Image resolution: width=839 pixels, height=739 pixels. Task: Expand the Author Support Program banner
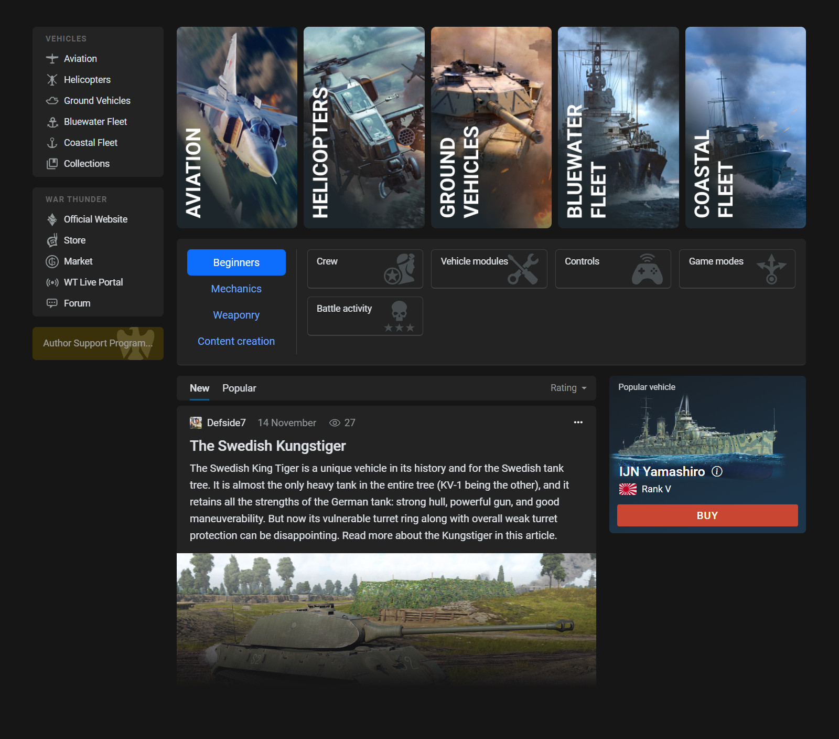[98, 343]
